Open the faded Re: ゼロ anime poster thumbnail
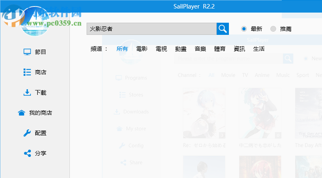 click(x=204, y=113)
